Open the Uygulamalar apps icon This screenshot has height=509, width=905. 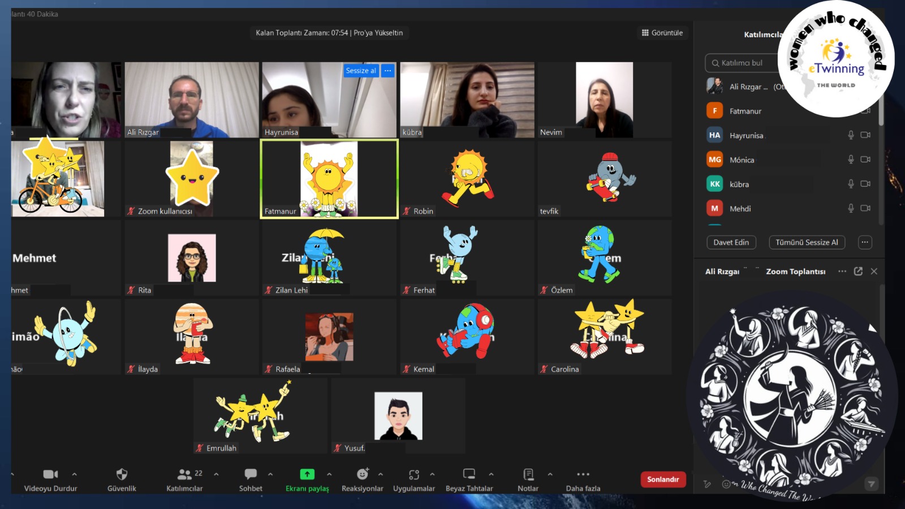(x=414, y=474)
